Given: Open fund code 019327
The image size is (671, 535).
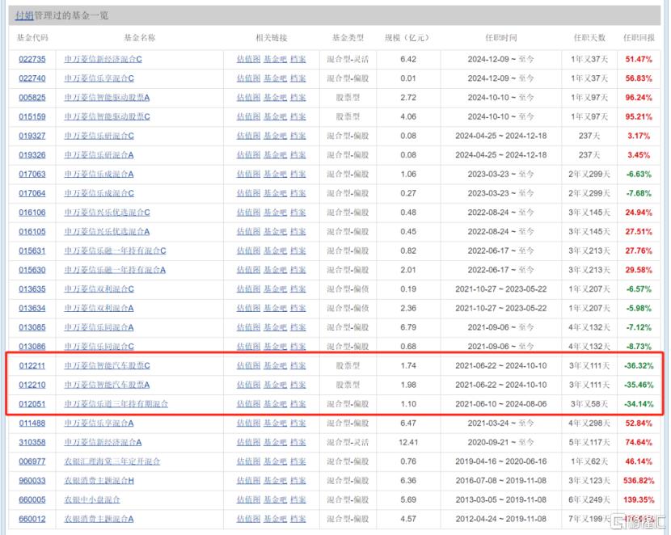Looking at the screenshot, I should [32, 136].
